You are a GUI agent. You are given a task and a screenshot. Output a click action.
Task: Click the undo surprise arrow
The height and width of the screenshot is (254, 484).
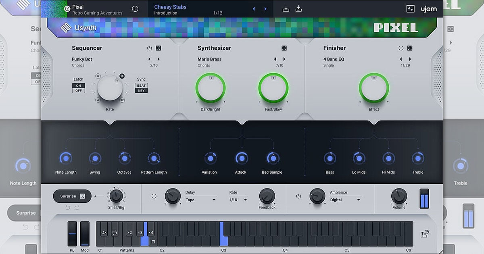coord(68,207)
